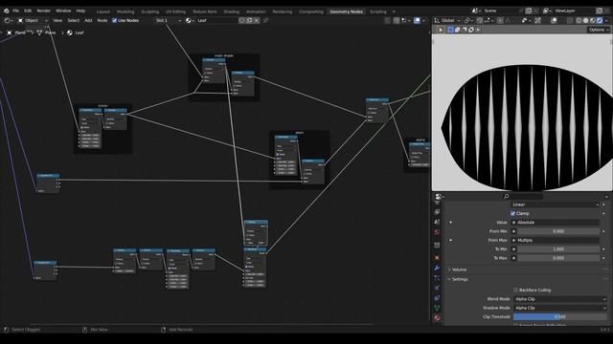Toggle the pin icon in node editor header
Viewport: 613px width, 344px height.
[x=265, y=20]
